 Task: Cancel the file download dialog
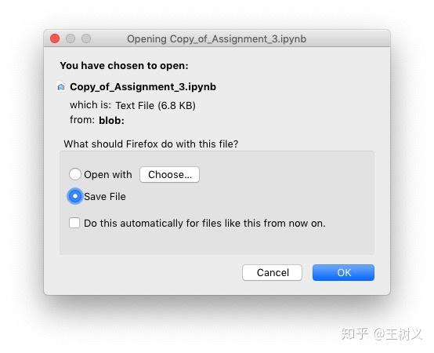tap(272, 273)
